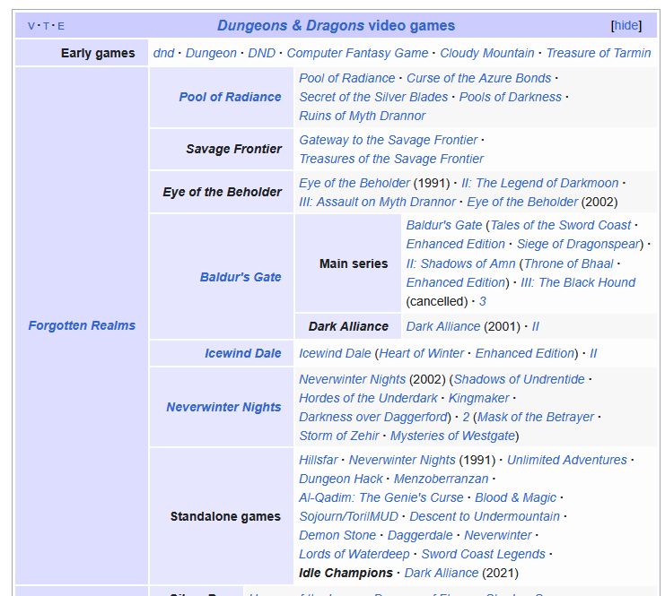
Task: Open Pools of Darkness link
Action: 511,97
